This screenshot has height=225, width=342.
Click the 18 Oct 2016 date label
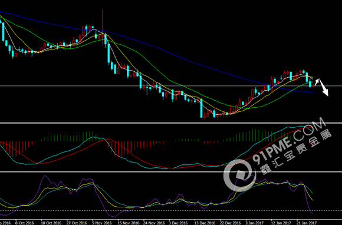[x=51, y=223]
